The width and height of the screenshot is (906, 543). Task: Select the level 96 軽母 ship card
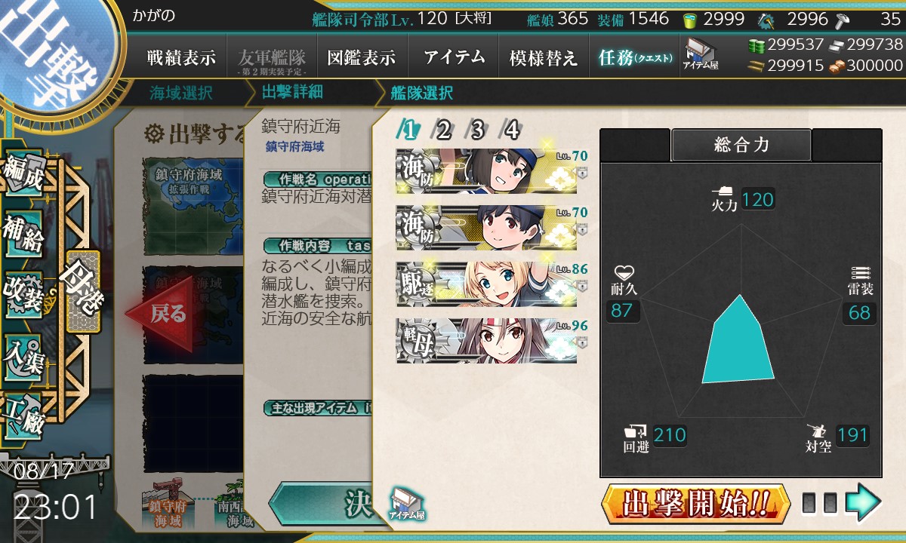pyautogui.click(x=487, y=340)
